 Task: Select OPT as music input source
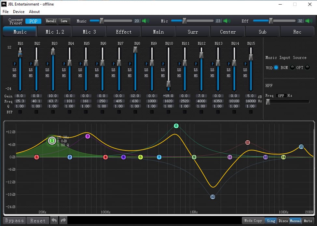coord(307,67)
